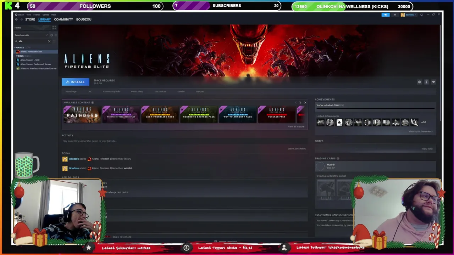Open the Support link
This screenshot has height=255, width=454.
pos(200,91)
